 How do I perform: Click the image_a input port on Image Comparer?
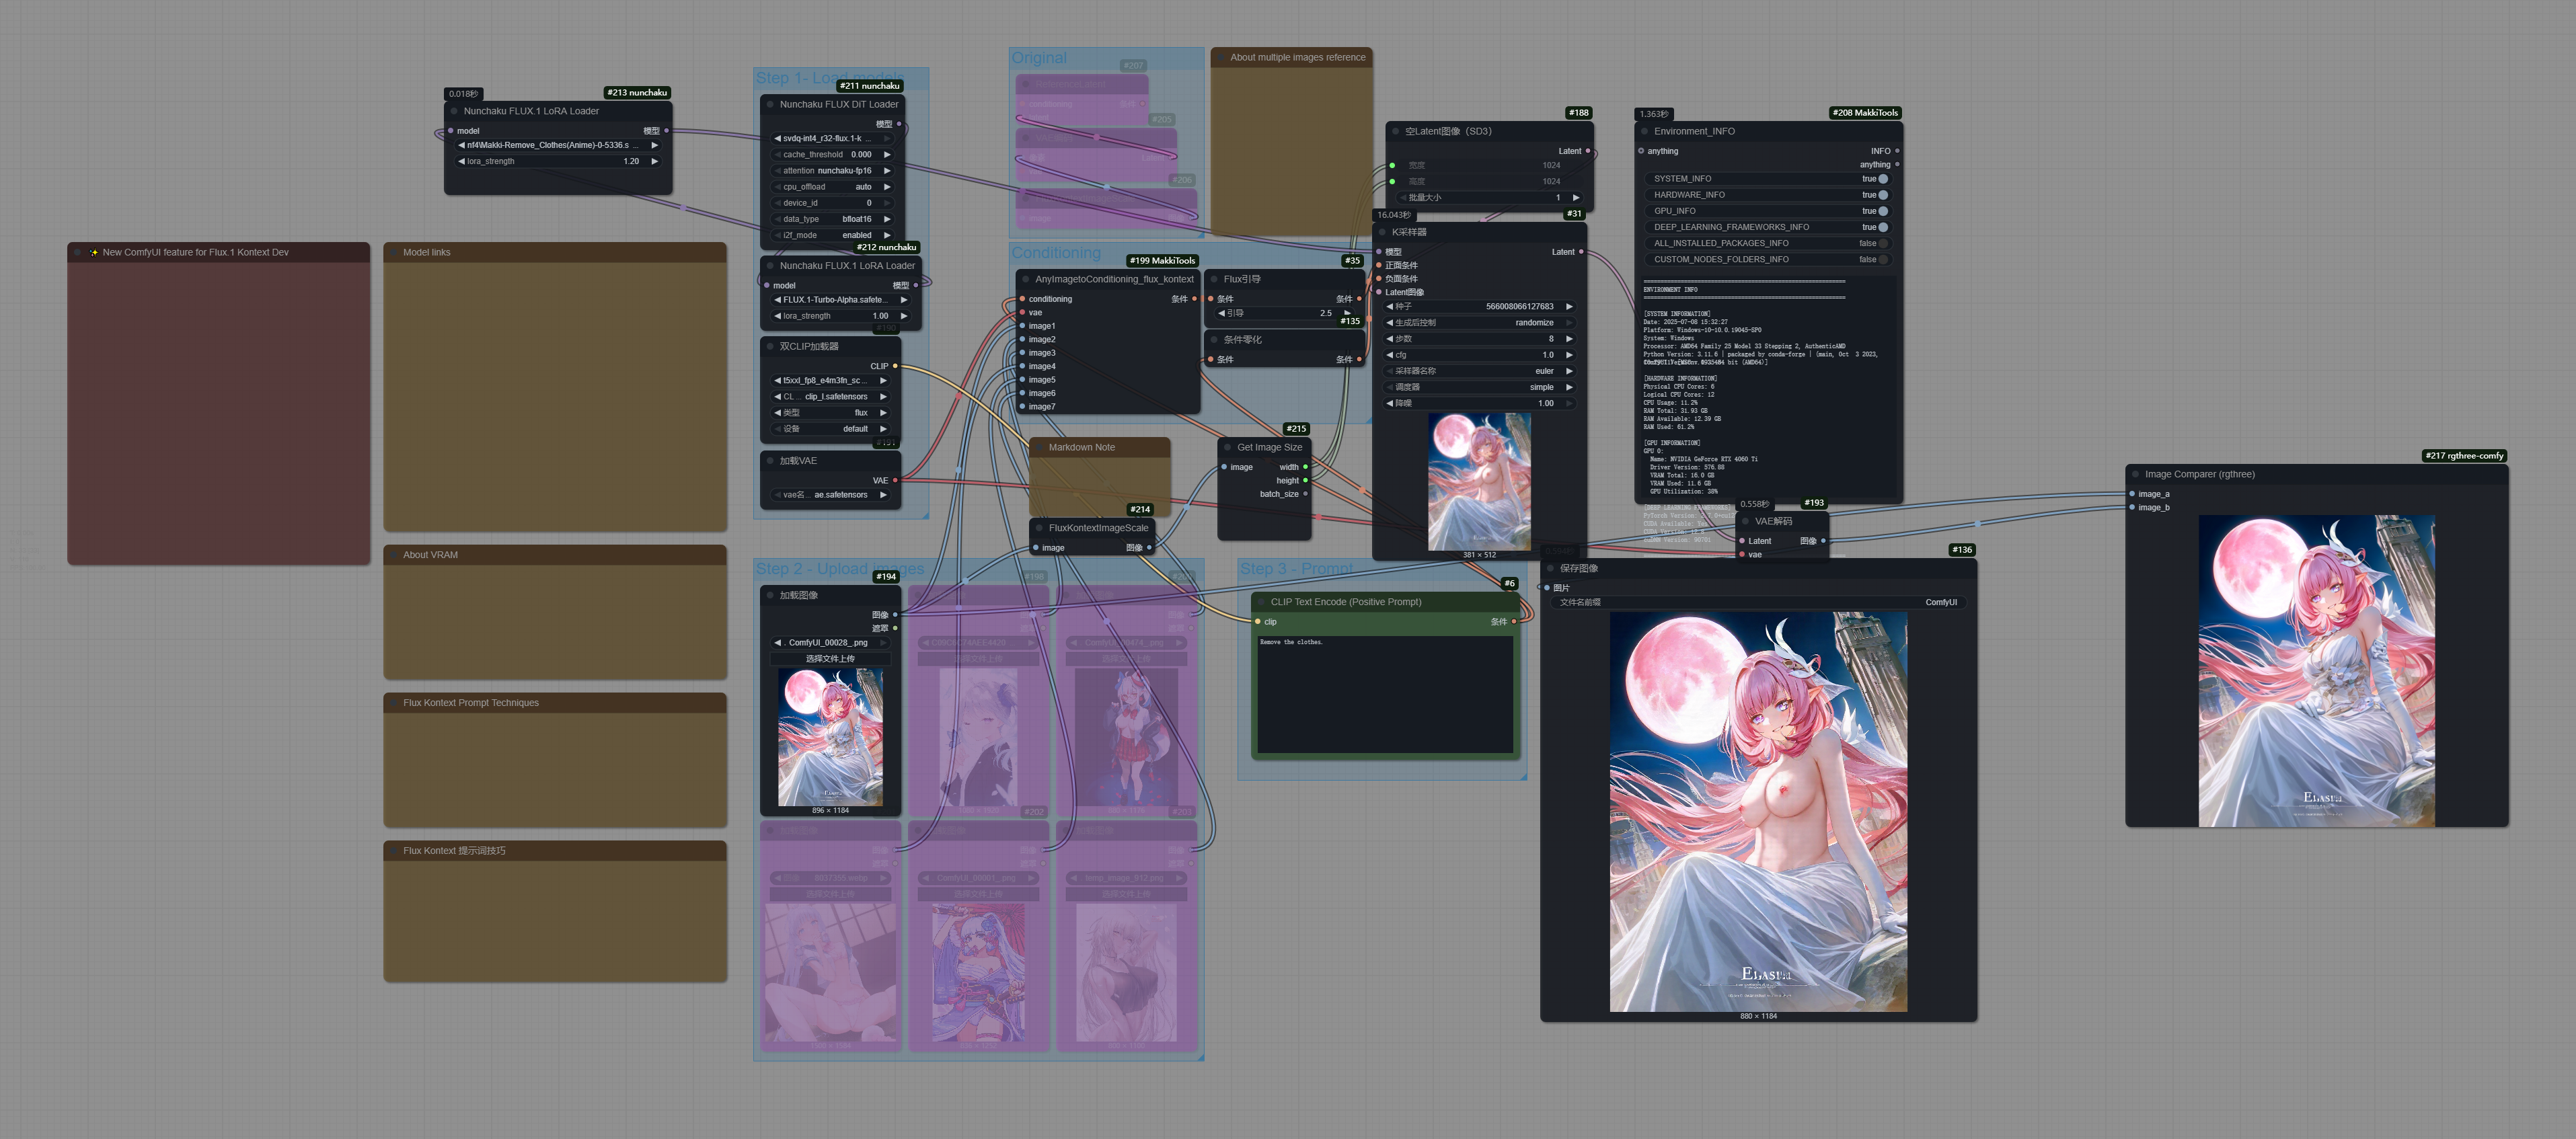coord(2132,494)
